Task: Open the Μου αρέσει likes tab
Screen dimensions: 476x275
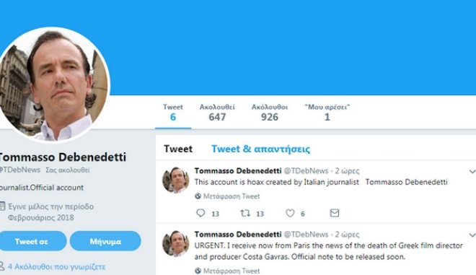Action: (327, 113)
